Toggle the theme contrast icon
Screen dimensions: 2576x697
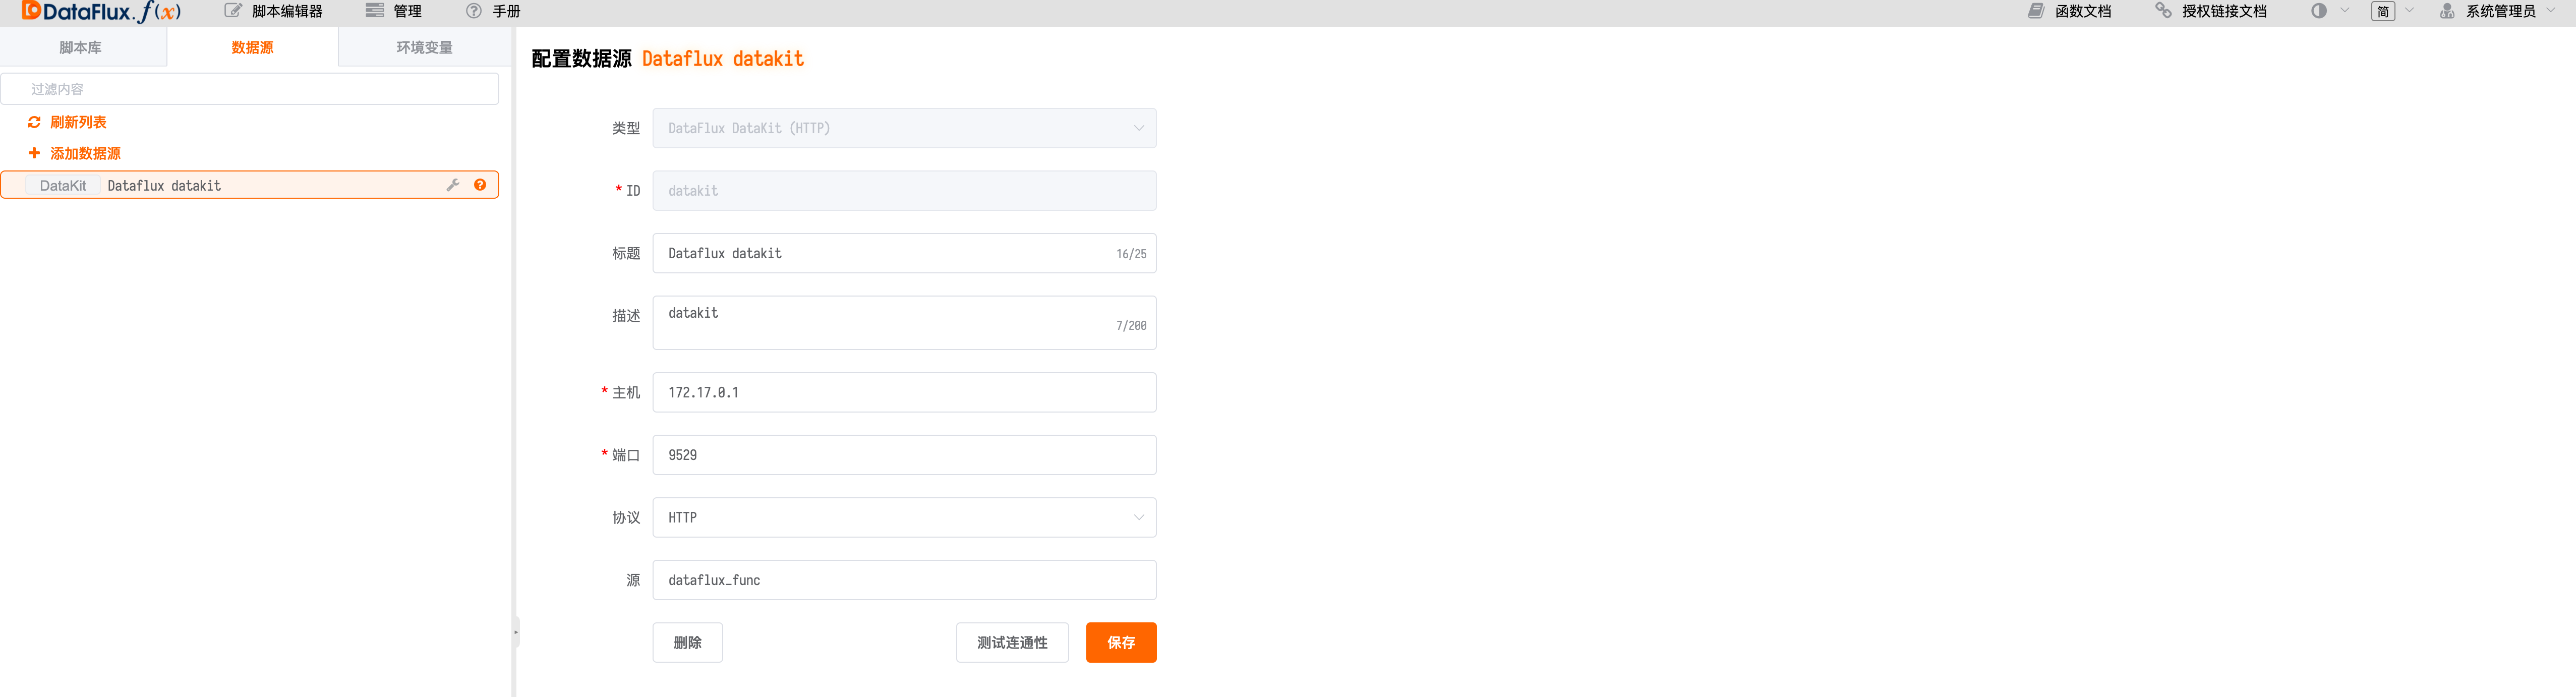point(2318,11)
